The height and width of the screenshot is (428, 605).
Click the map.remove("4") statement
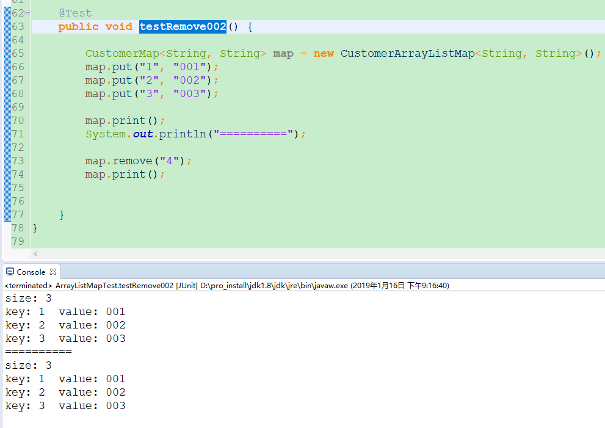point(138,161)
